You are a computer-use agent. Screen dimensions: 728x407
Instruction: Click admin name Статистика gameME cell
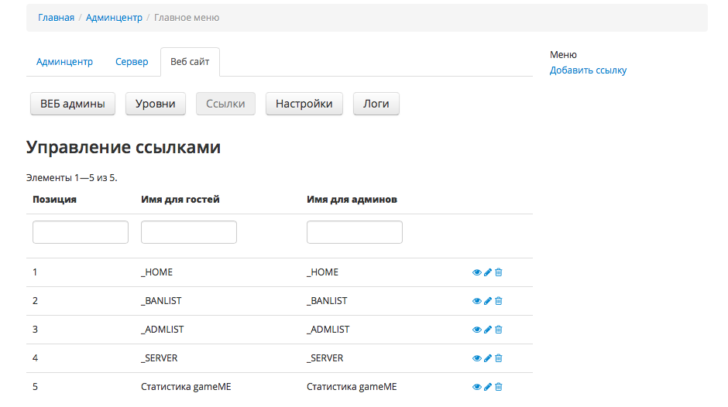tap(352, 387)
